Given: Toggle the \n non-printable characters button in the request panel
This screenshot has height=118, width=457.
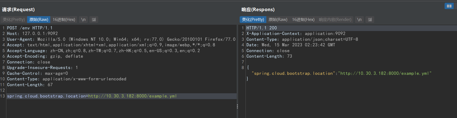Looking at the screenshot, I should tap(83, 20).
